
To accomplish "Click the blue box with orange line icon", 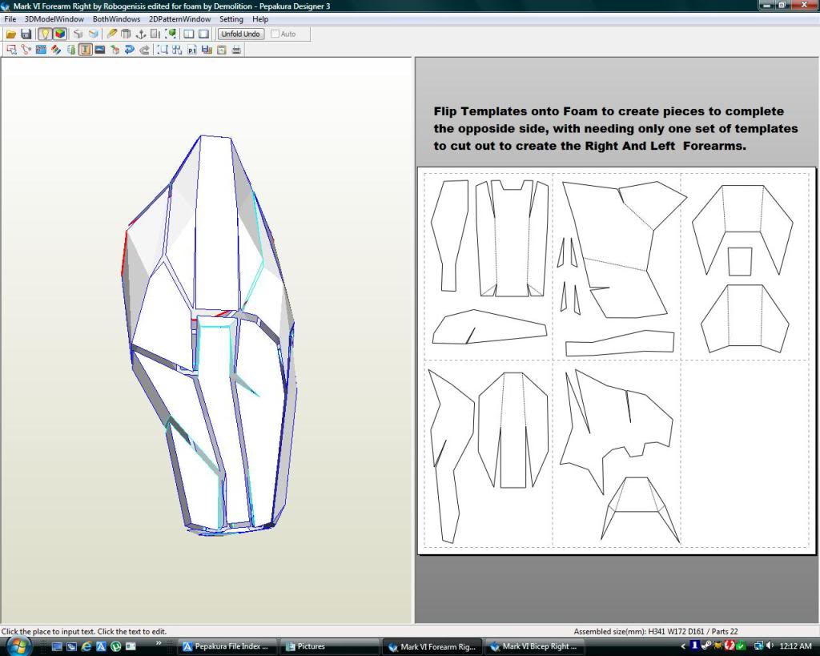I will [x=93, y=34].
